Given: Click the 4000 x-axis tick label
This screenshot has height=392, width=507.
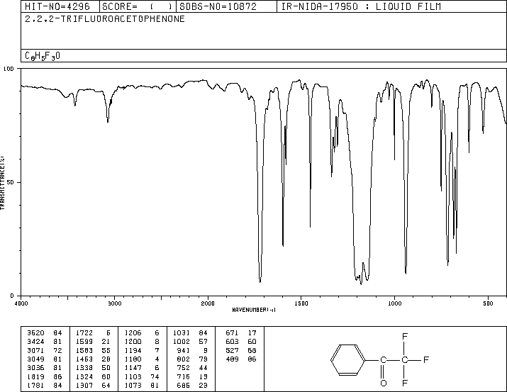Looking at the screenshot, I should click(21, 303).
